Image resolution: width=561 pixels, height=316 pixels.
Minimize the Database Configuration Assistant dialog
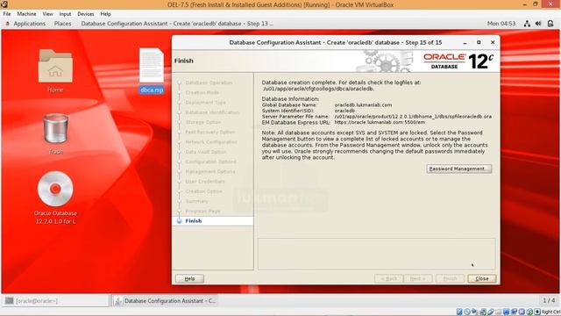(465, 43)
